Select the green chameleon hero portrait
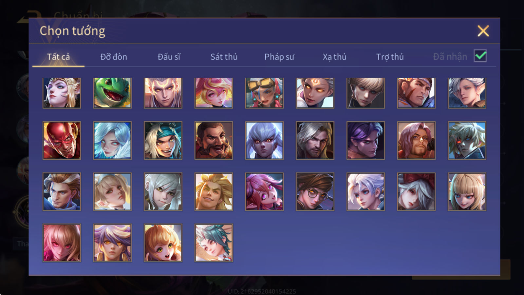524x295 pixels. 112,93
